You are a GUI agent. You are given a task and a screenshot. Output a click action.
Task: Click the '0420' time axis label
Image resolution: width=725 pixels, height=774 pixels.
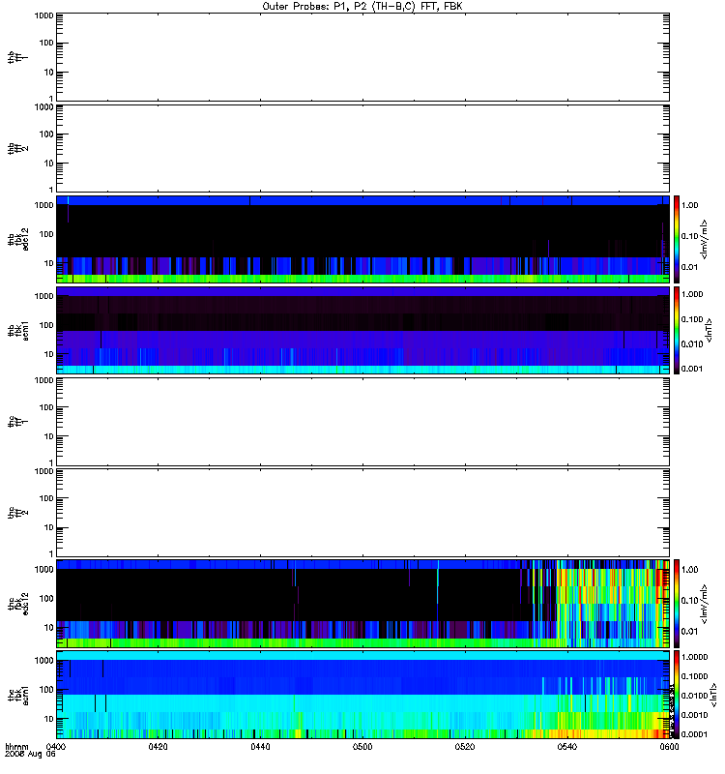tap(158, 747)
